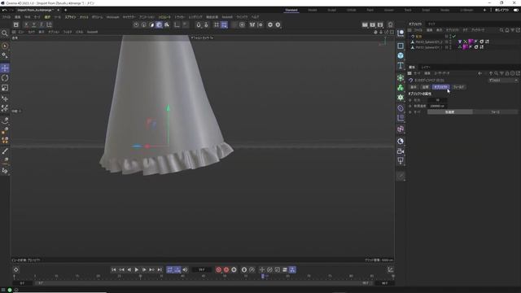Open the default preset dropdown in Attribute Manager
The image size is (521, 293).
503,81
